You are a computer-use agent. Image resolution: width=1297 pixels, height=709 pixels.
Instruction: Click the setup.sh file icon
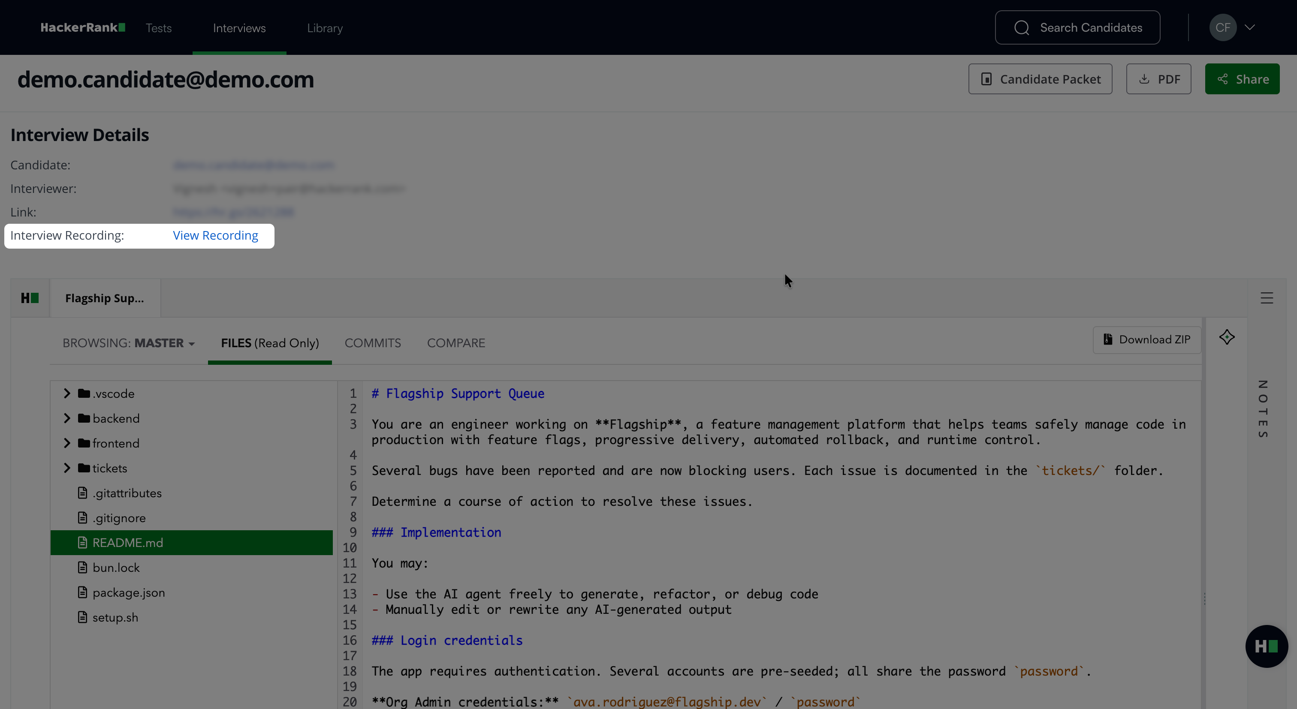(83, 617)
